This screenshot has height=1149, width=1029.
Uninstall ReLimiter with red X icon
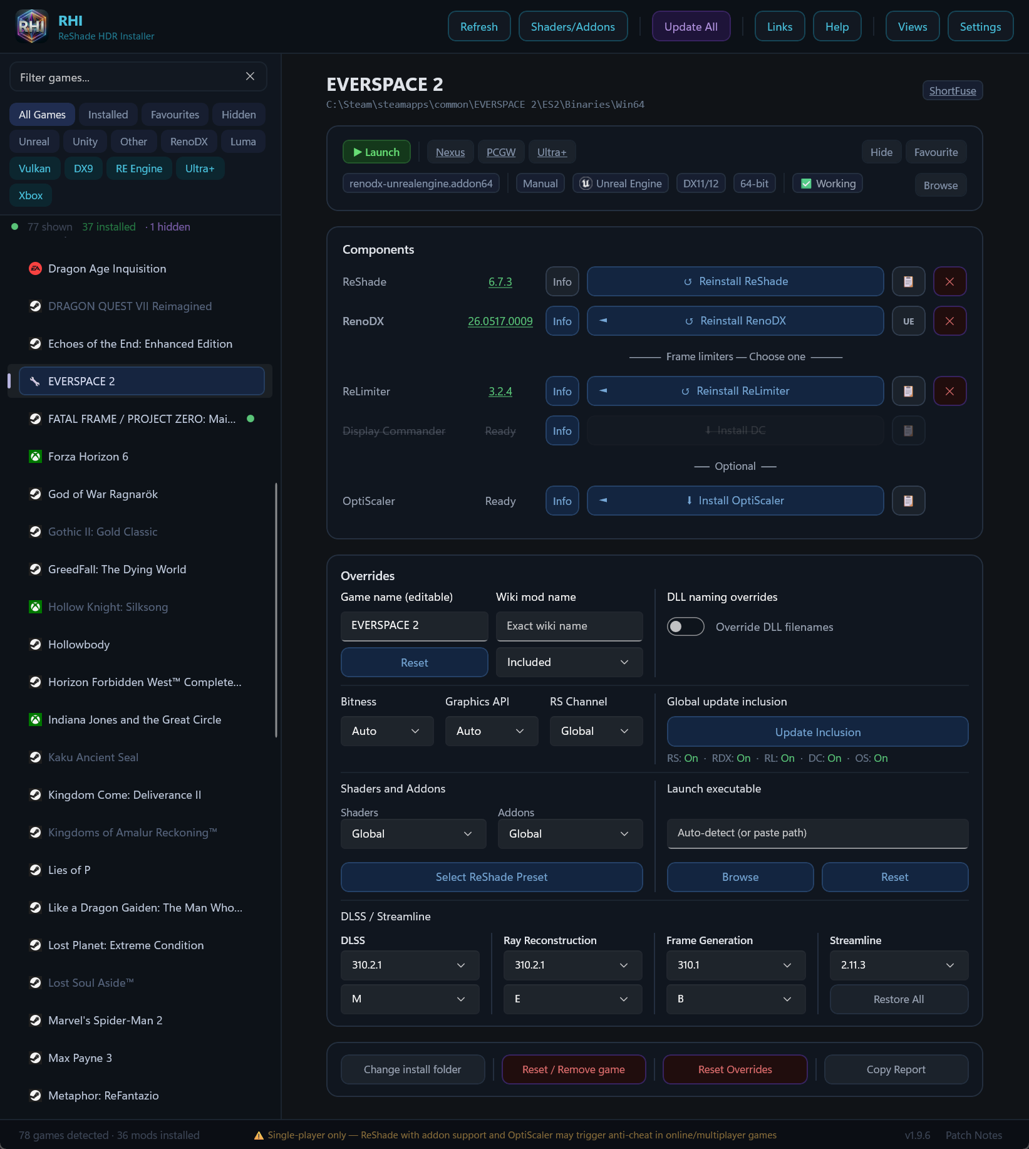click(x=949, y=391)
